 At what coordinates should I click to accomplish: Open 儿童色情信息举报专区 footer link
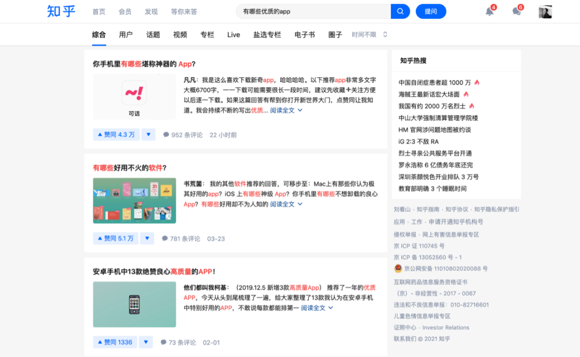(x=422, y=316)
